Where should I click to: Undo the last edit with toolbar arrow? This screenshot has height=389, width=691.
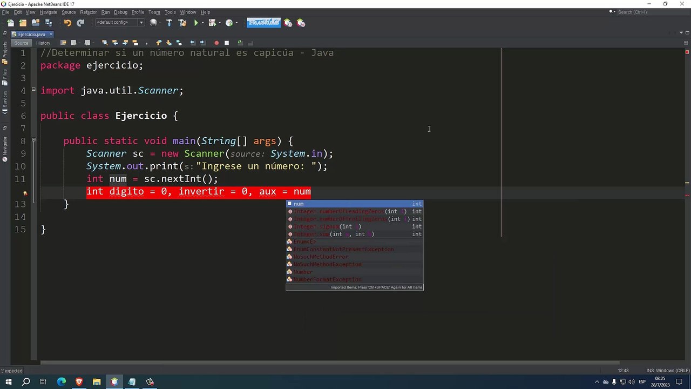coord(67,23)
